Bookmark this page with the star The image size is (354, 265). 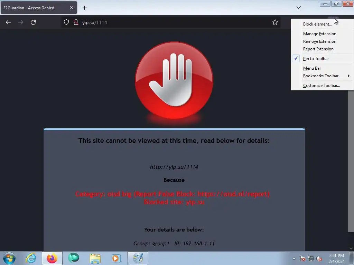(x=275, y=22)
